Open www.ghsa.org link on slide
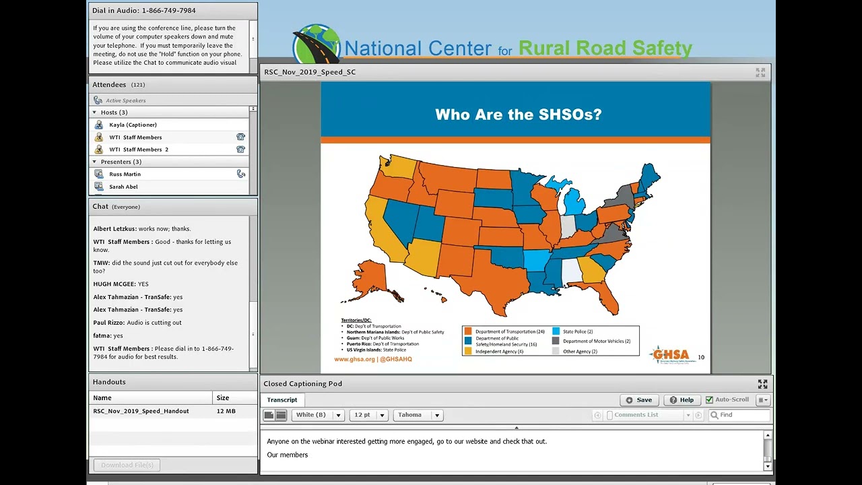This screenshot has width=862, height=485. (x=354, y=359)
